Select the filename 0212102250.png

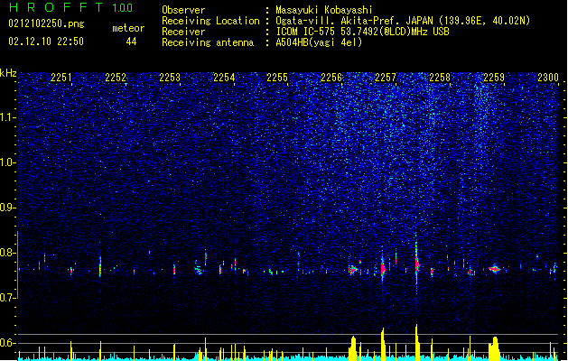46,24
